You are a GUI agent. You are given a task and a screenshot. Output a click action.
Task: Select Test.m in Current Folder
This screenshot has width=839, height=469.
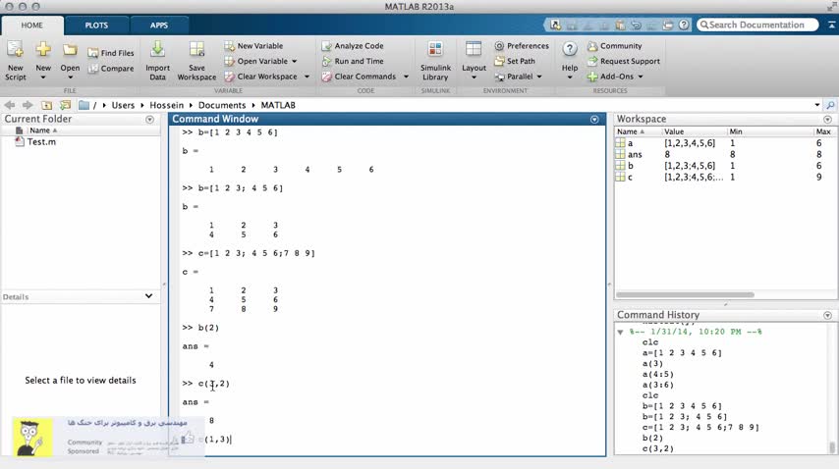click(x=41, y=142)
